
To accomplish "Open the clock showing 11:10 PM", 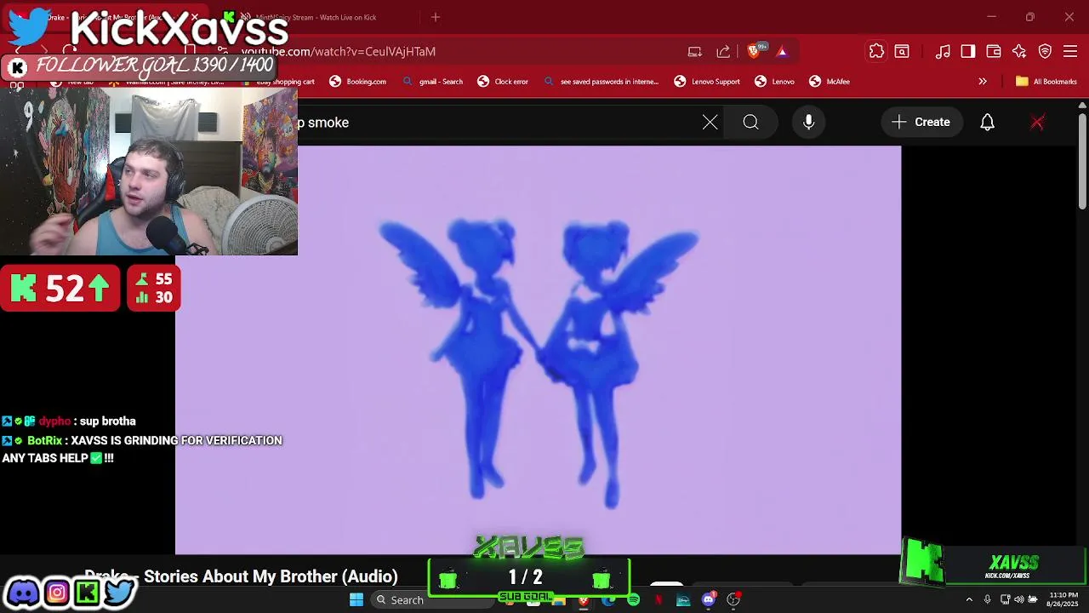I will [1063, 599].
